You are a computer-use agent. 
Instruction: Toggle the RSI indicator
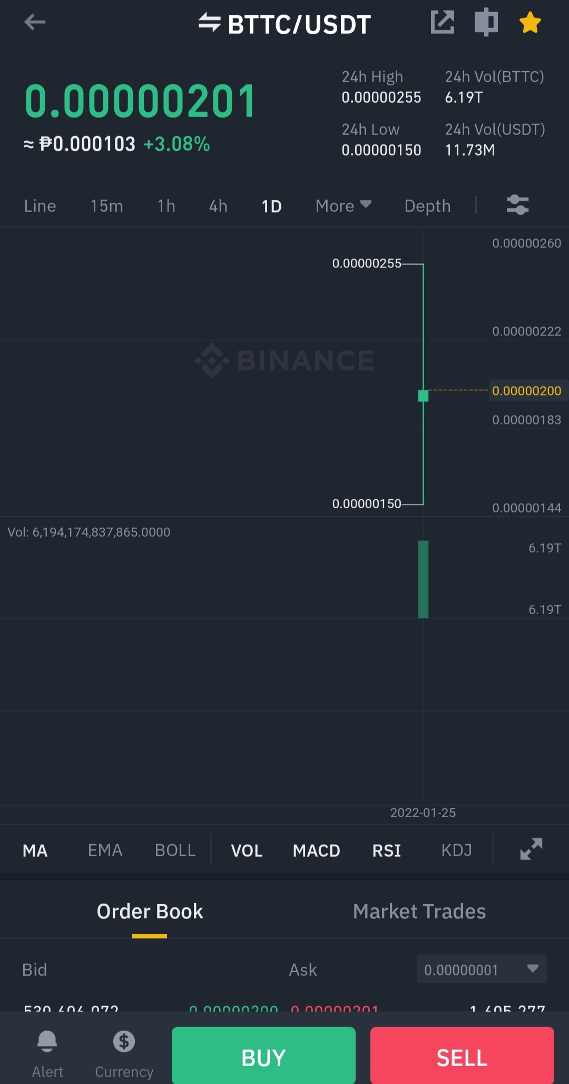[386, 850]
